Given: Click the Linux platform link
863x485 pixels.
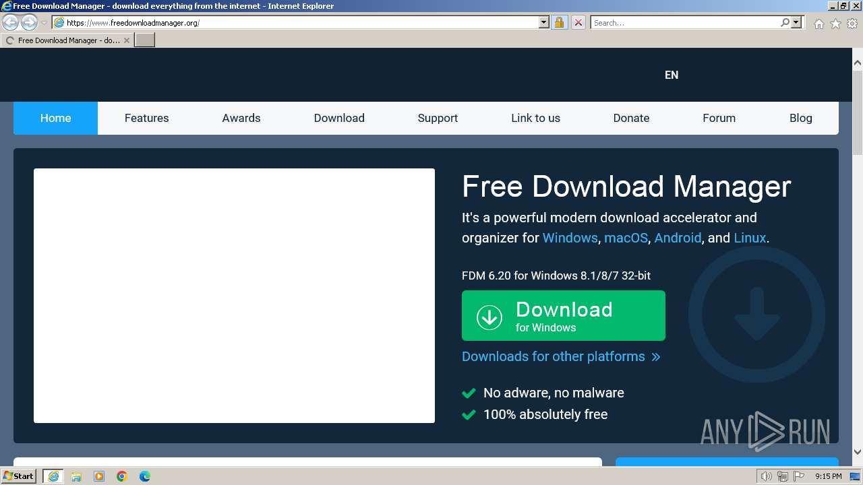Looking at the screenshot, I should click(750, 238).
